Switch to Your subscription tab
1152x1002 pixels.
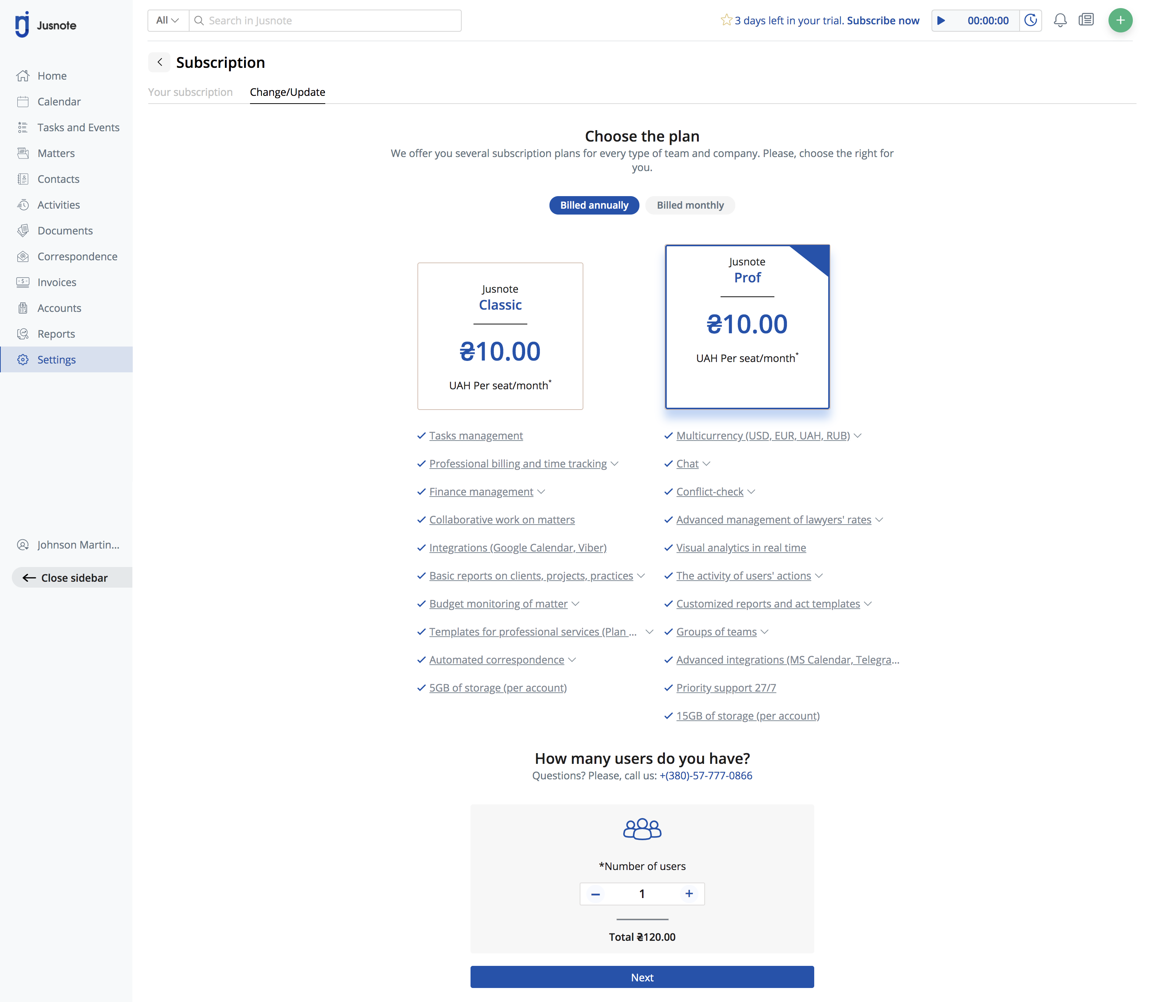tap(190, 92)
